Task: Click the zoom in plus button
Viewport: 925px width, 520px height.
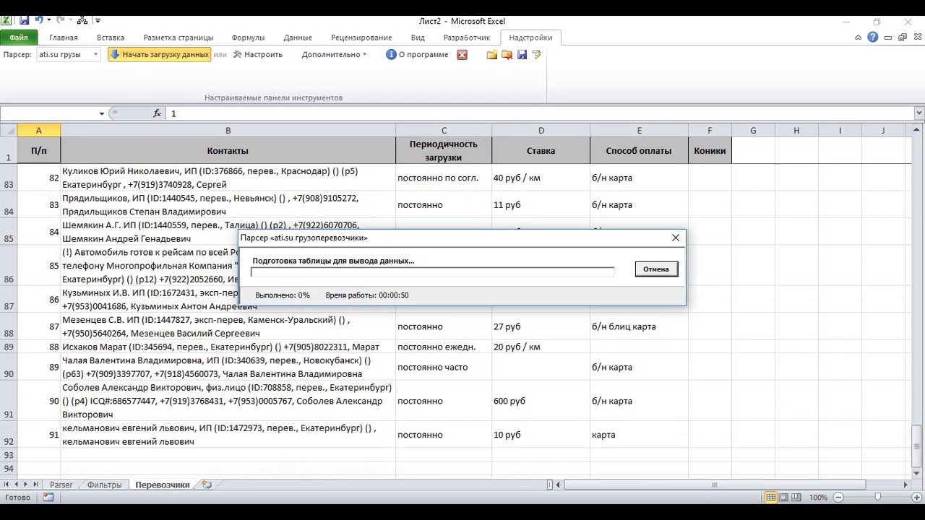Action: (x=916, y=498)
